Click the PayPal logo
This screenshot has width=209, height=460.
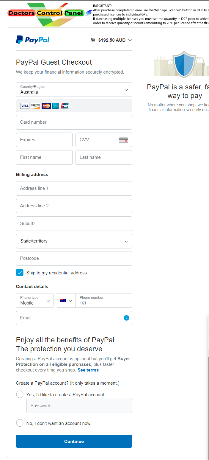33,40
